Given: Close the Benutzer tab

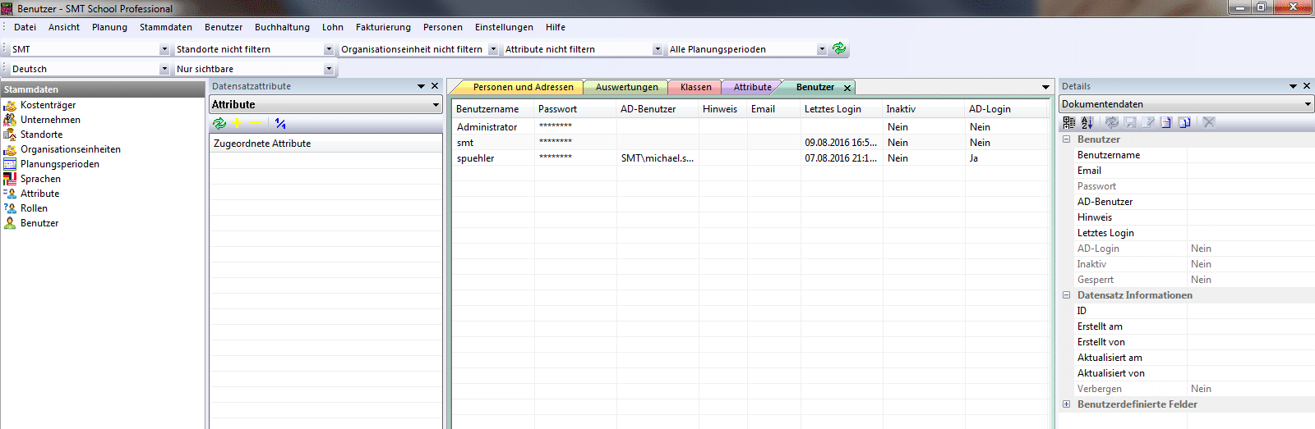Looking at the screenshot, I should point(847,88).
